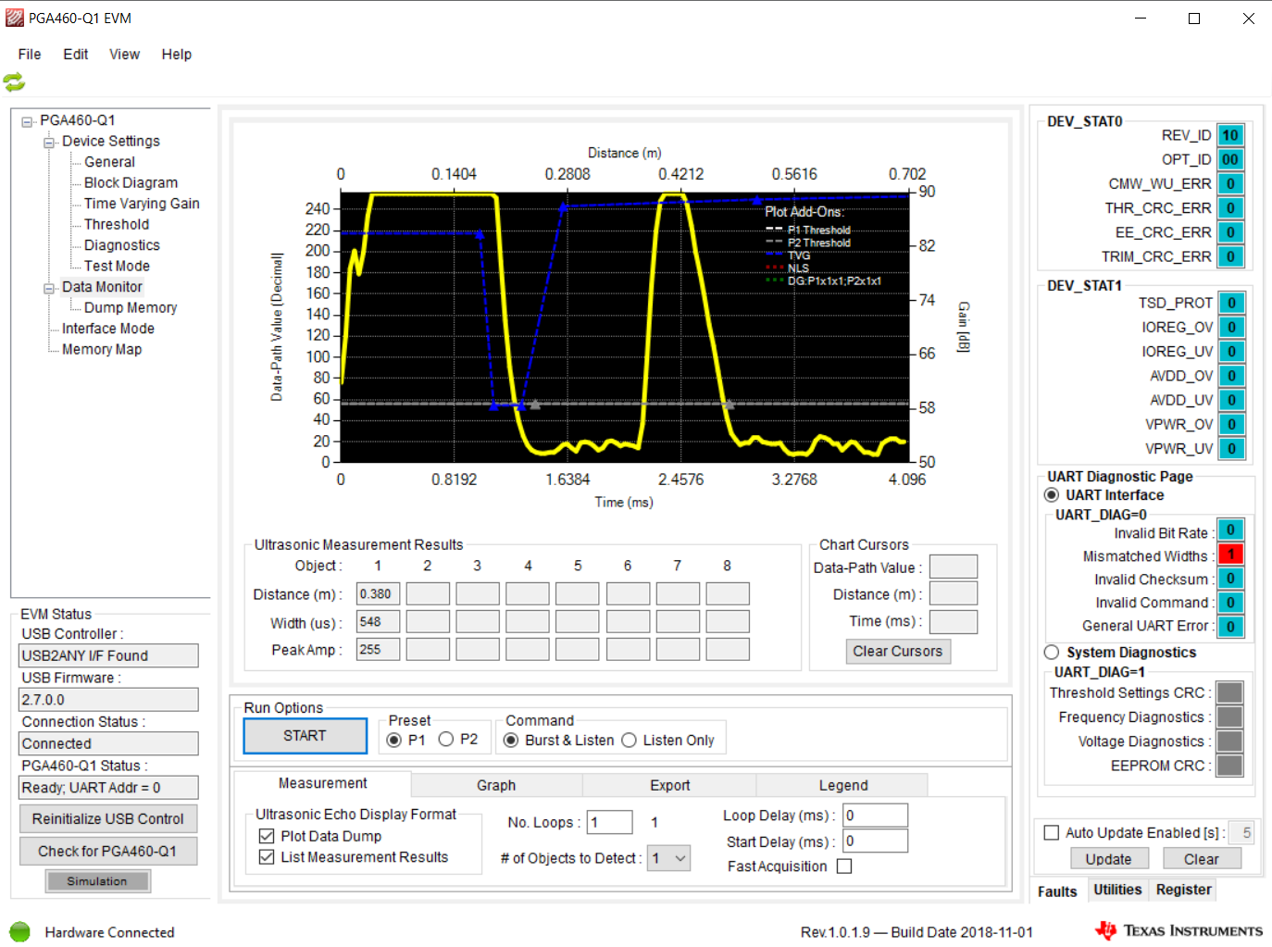Click the Frequency Diagnostics indicator box

(1229, 717)
